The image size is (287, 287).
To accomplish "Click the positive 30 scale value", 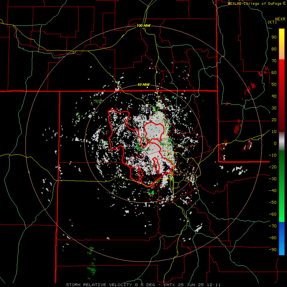I will (x=274, y=108).
